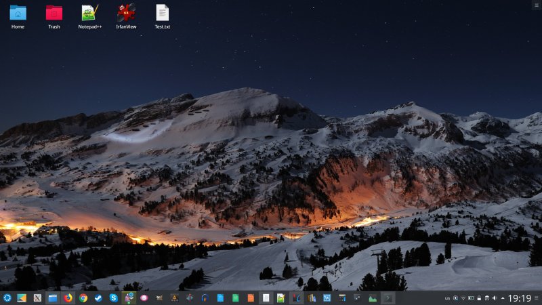Open the KDE application launcher
The height and width of the screenshot is (305, 542).
click(7, 298)
